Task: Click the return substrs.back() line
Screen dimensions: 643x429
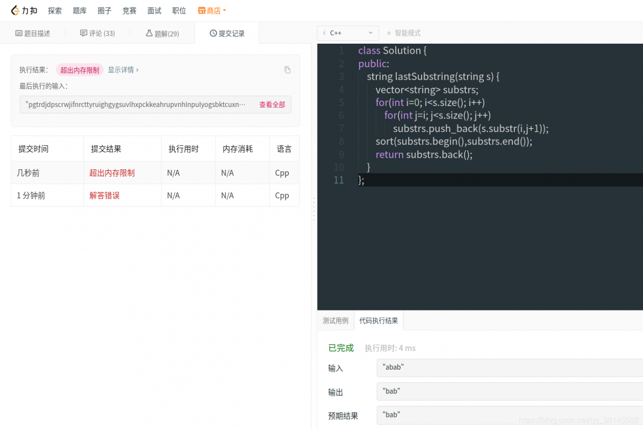Action: pyautogui.click(x=424, y=154)
